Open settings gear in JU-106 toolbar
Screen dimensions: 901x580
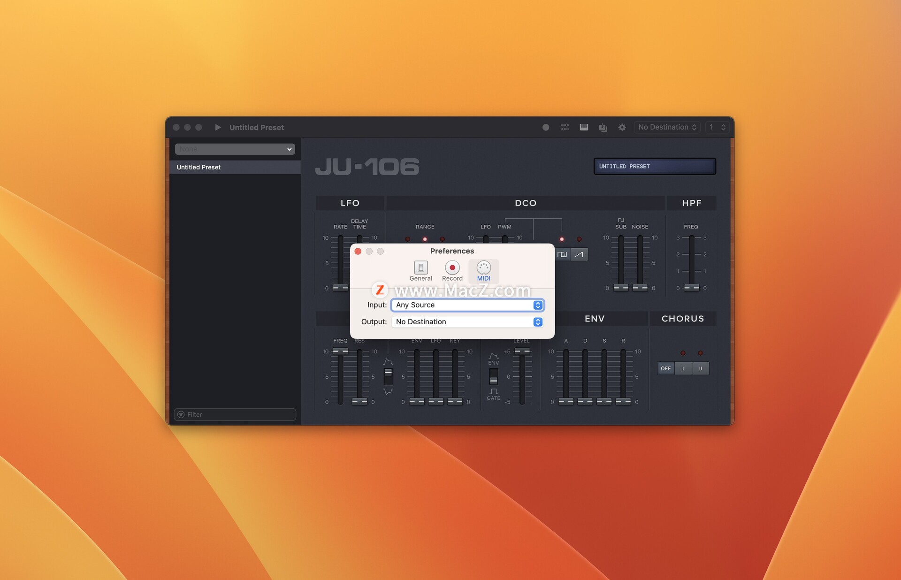tap(622, 127)
